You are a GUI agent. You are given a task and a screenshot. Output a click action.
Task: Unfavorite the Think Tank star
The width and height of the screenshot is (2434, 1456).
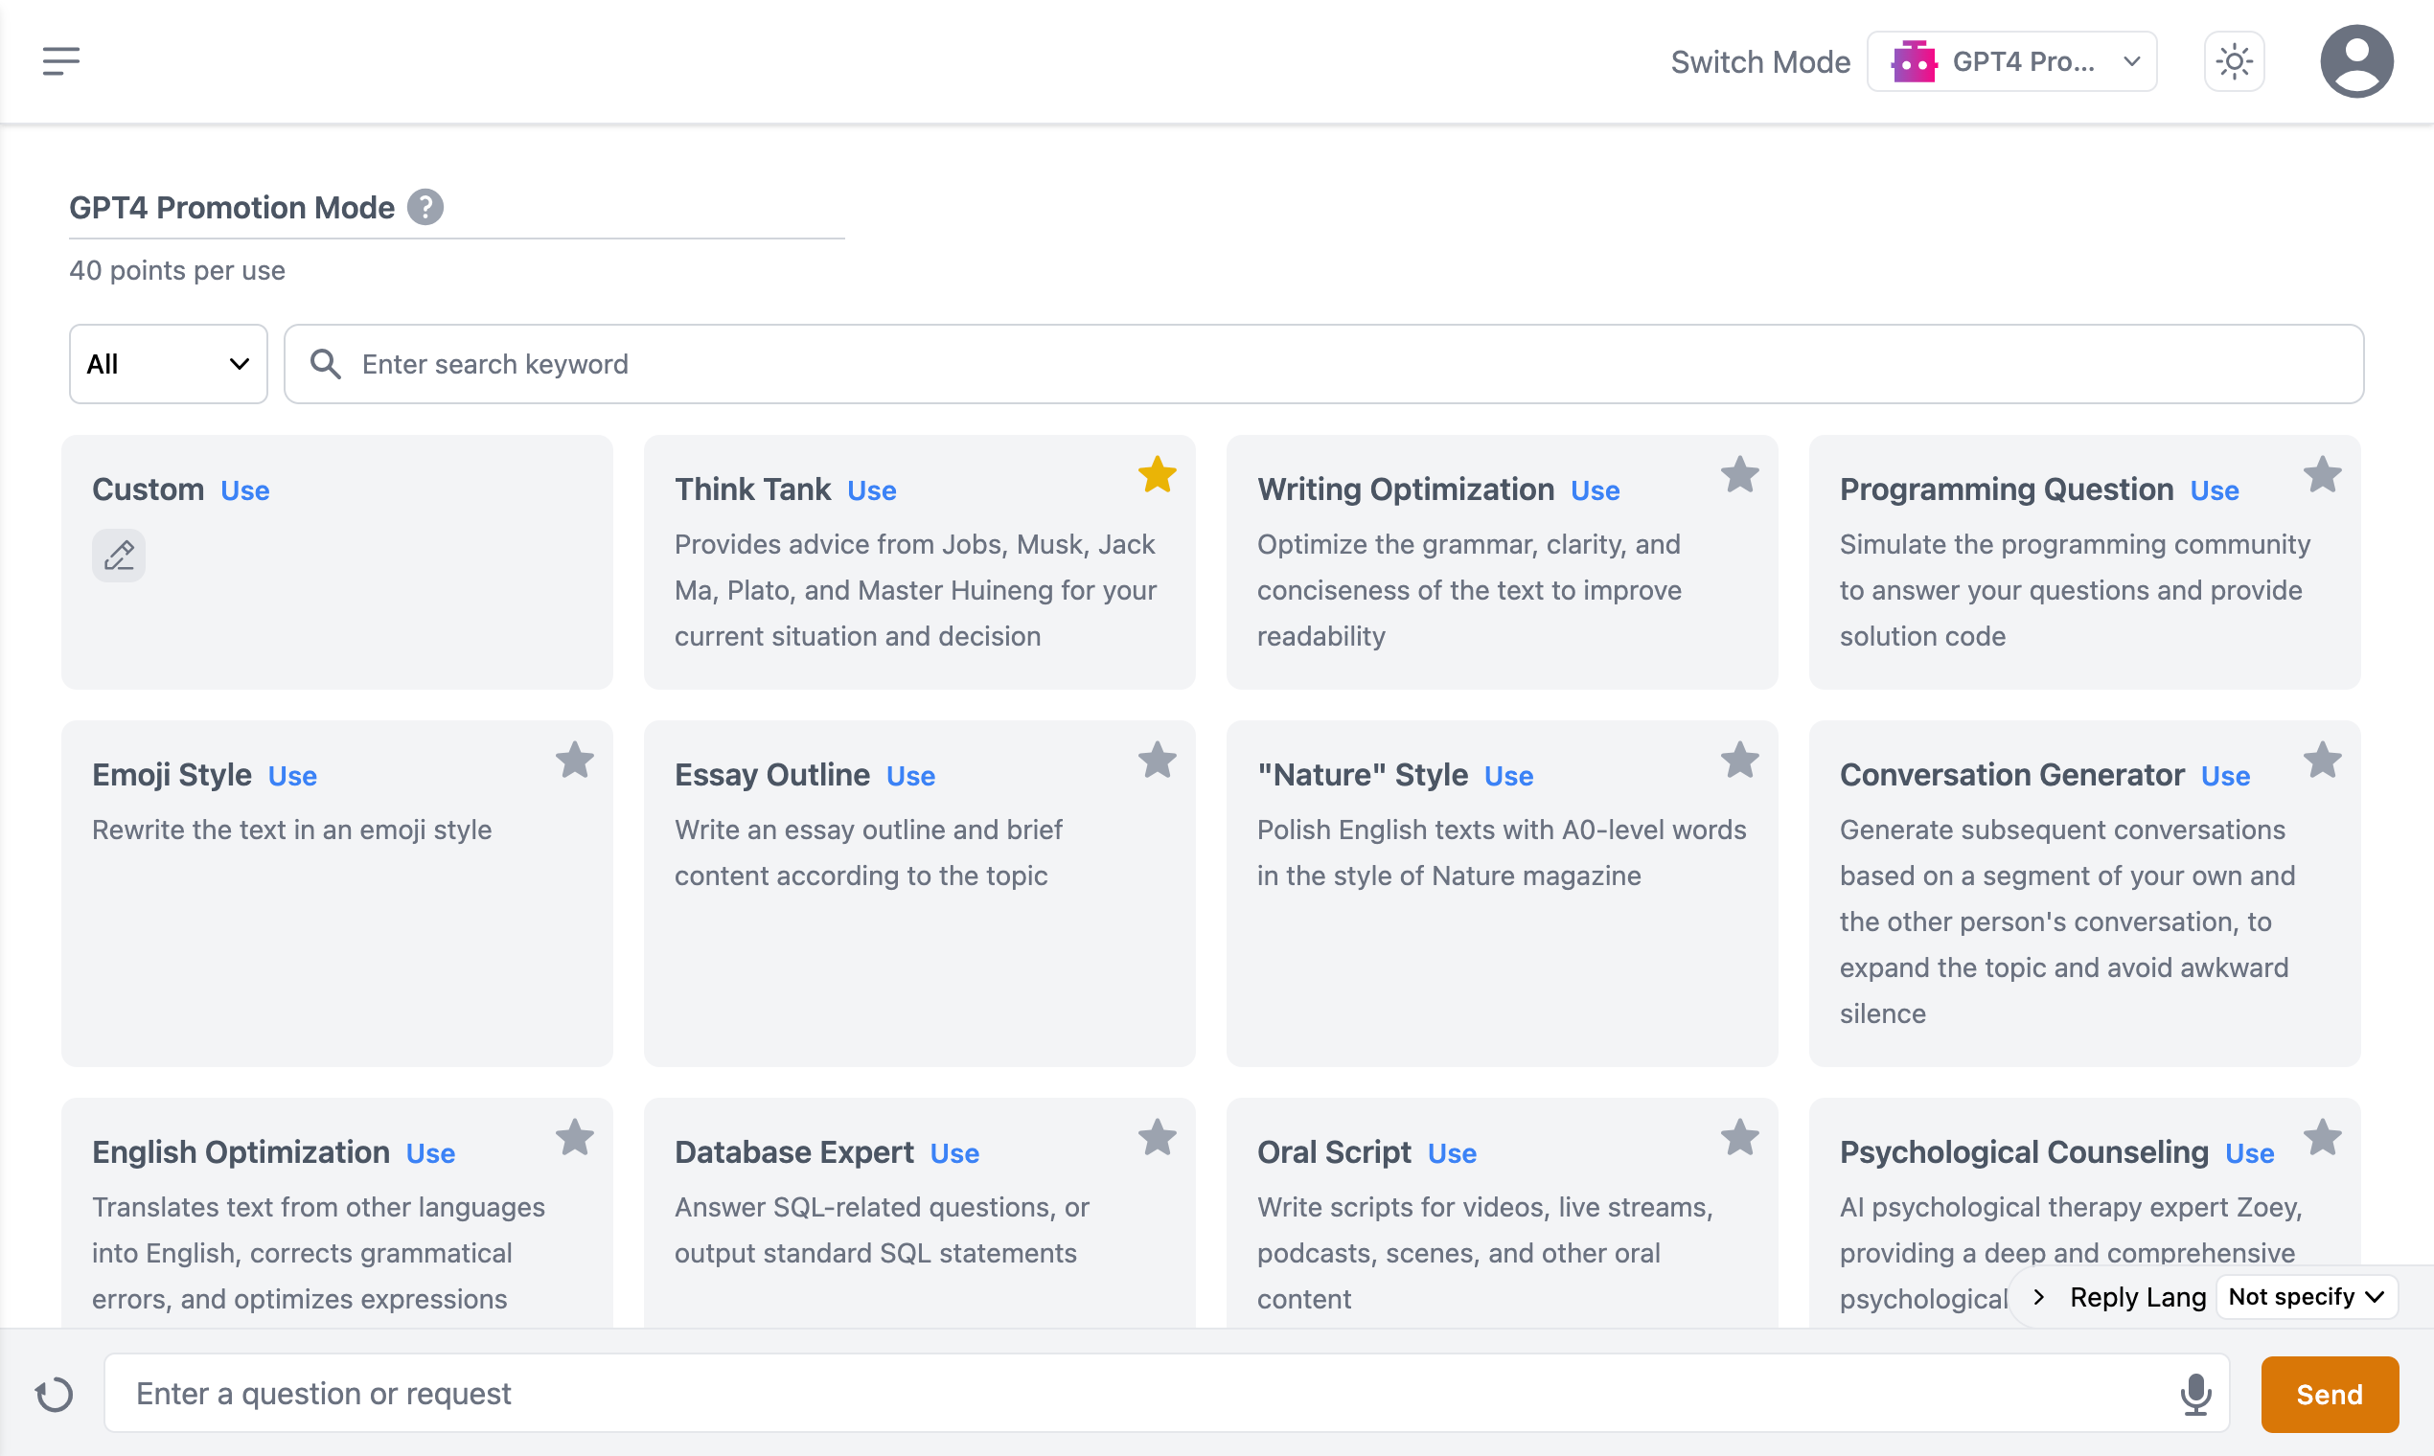click(1158, 475)
